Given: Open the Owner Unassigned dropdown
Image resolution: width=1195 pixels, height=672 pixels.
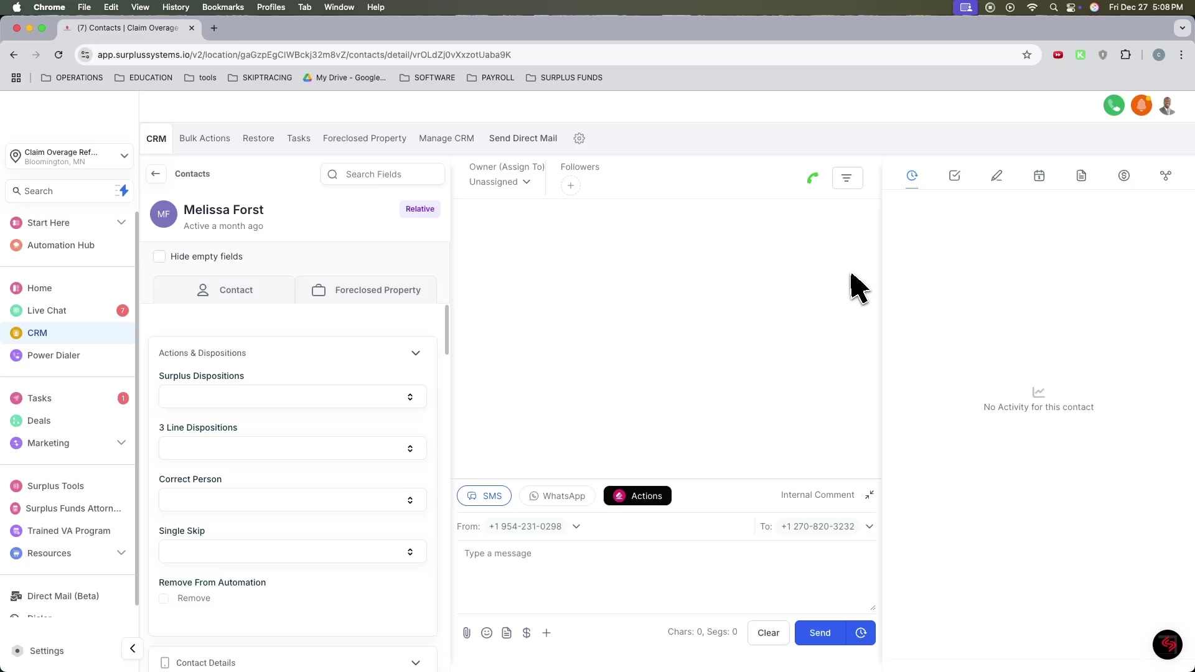Looking at the screenshot, I should point(500,182).
